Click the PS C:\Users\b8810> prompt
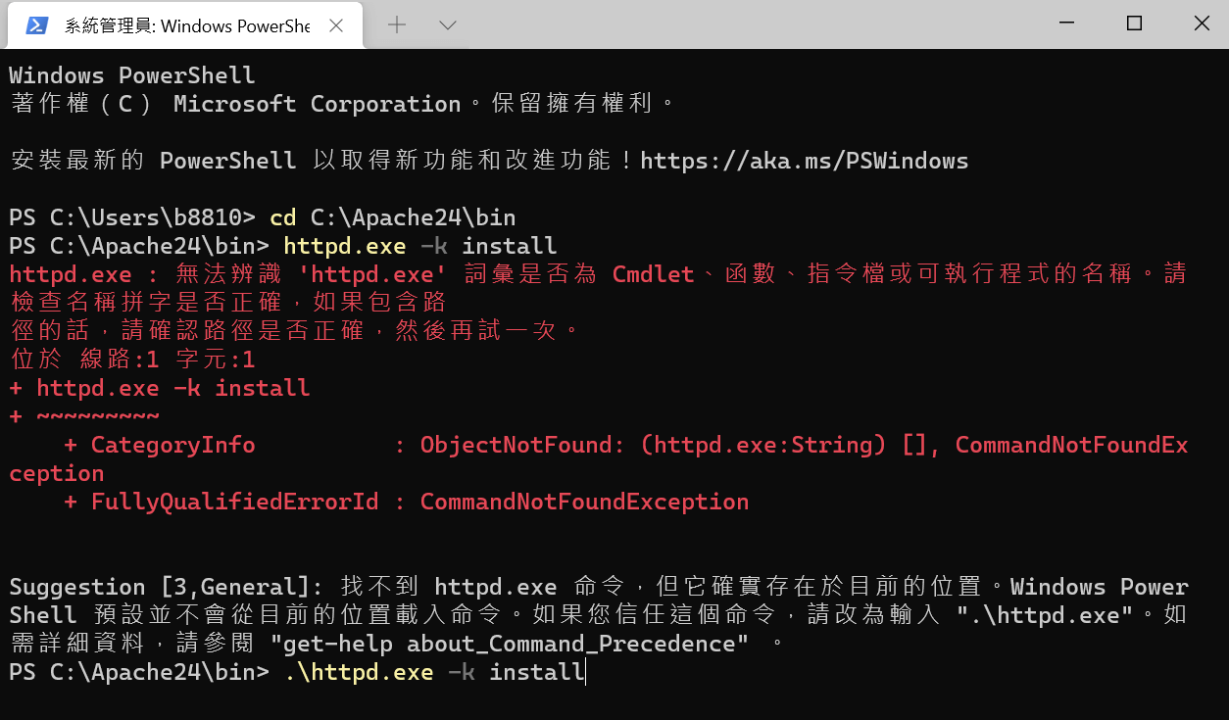Viewport: 1229px width, 720px height. point(132,217)
